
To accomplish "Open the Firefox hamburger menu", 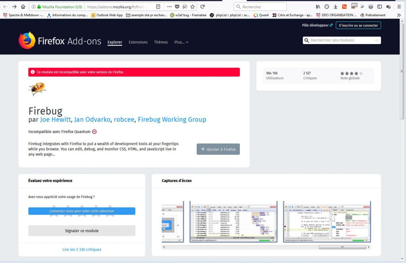I will (399, 7).
